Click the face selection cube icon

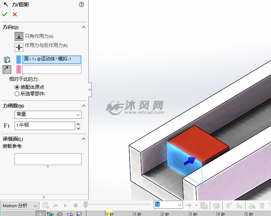click(7, 60)
